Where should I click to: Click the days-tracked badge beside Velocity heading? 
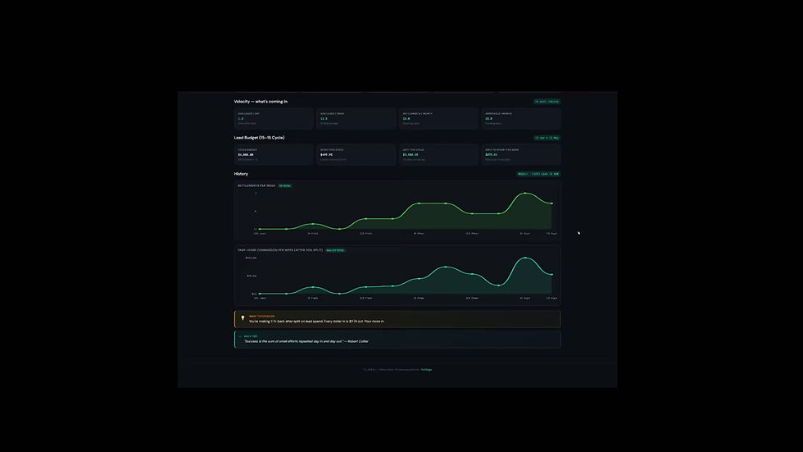pyautogui.click(x=547, y=102)
